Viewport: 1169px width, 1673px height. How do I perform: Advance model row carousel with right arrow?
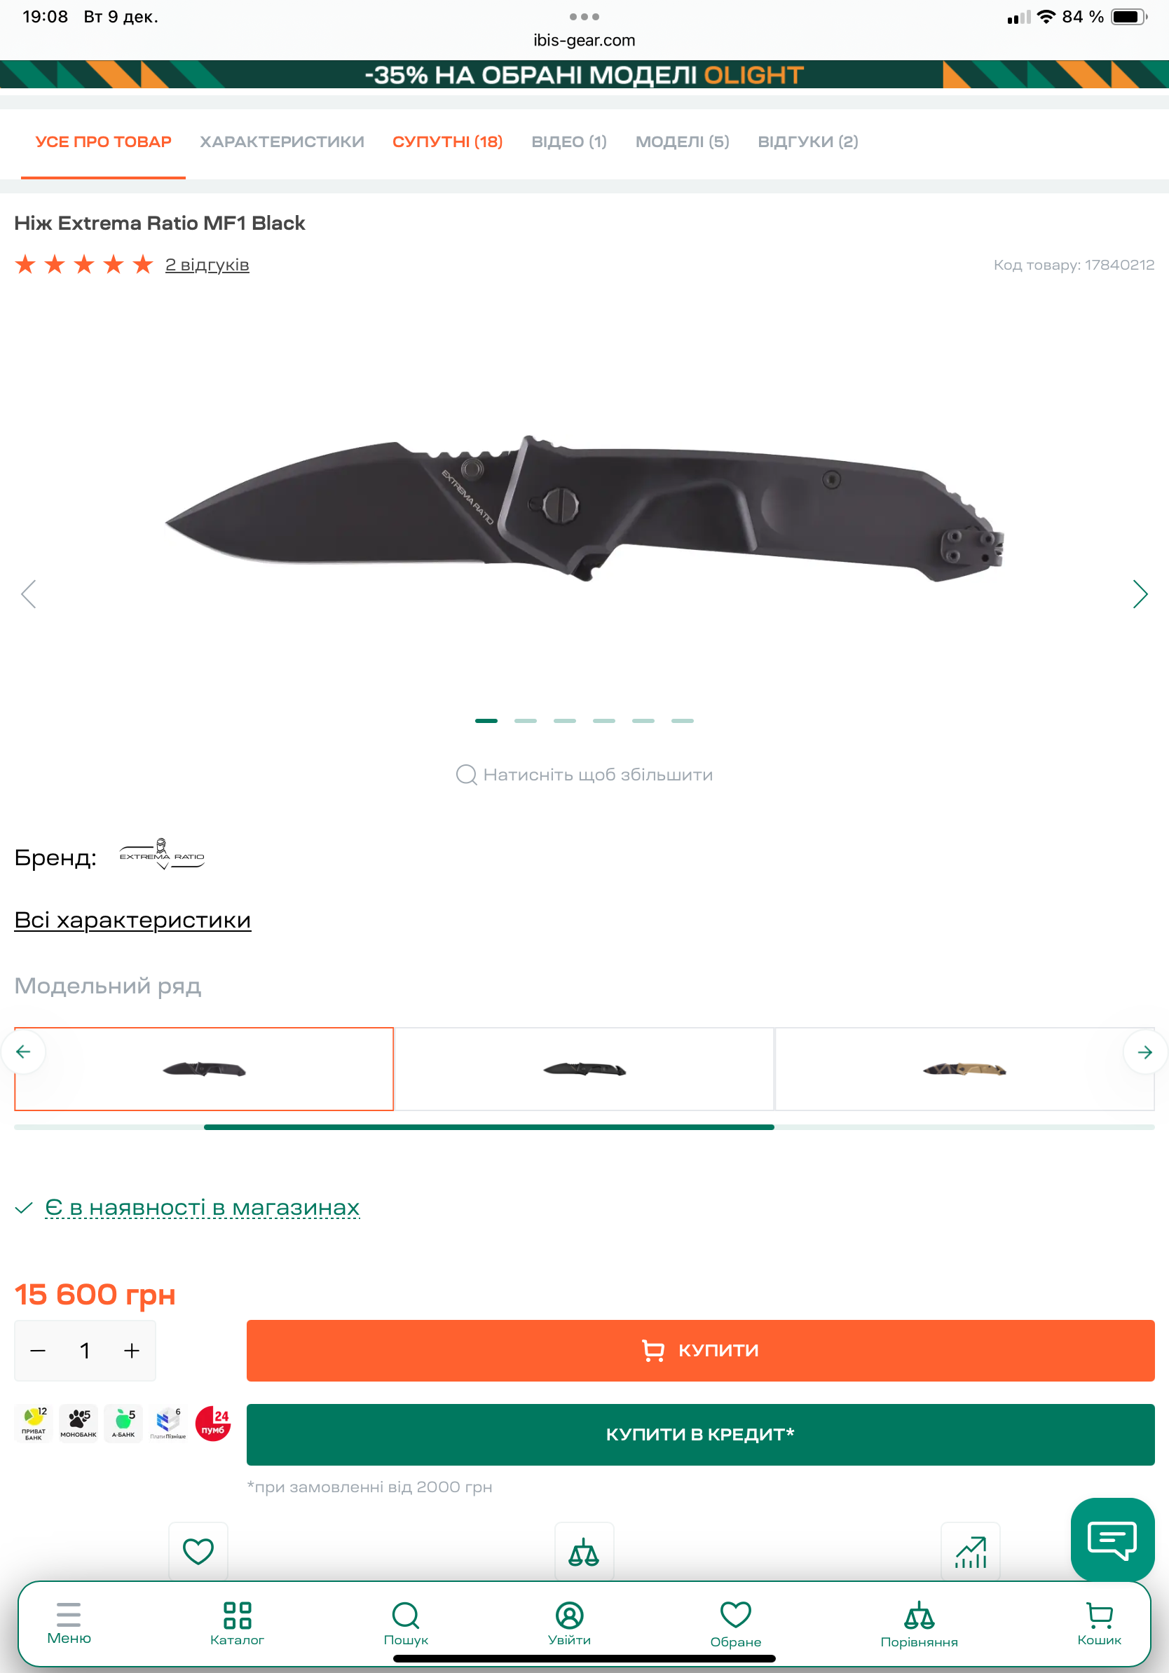pos(1145,1052)
